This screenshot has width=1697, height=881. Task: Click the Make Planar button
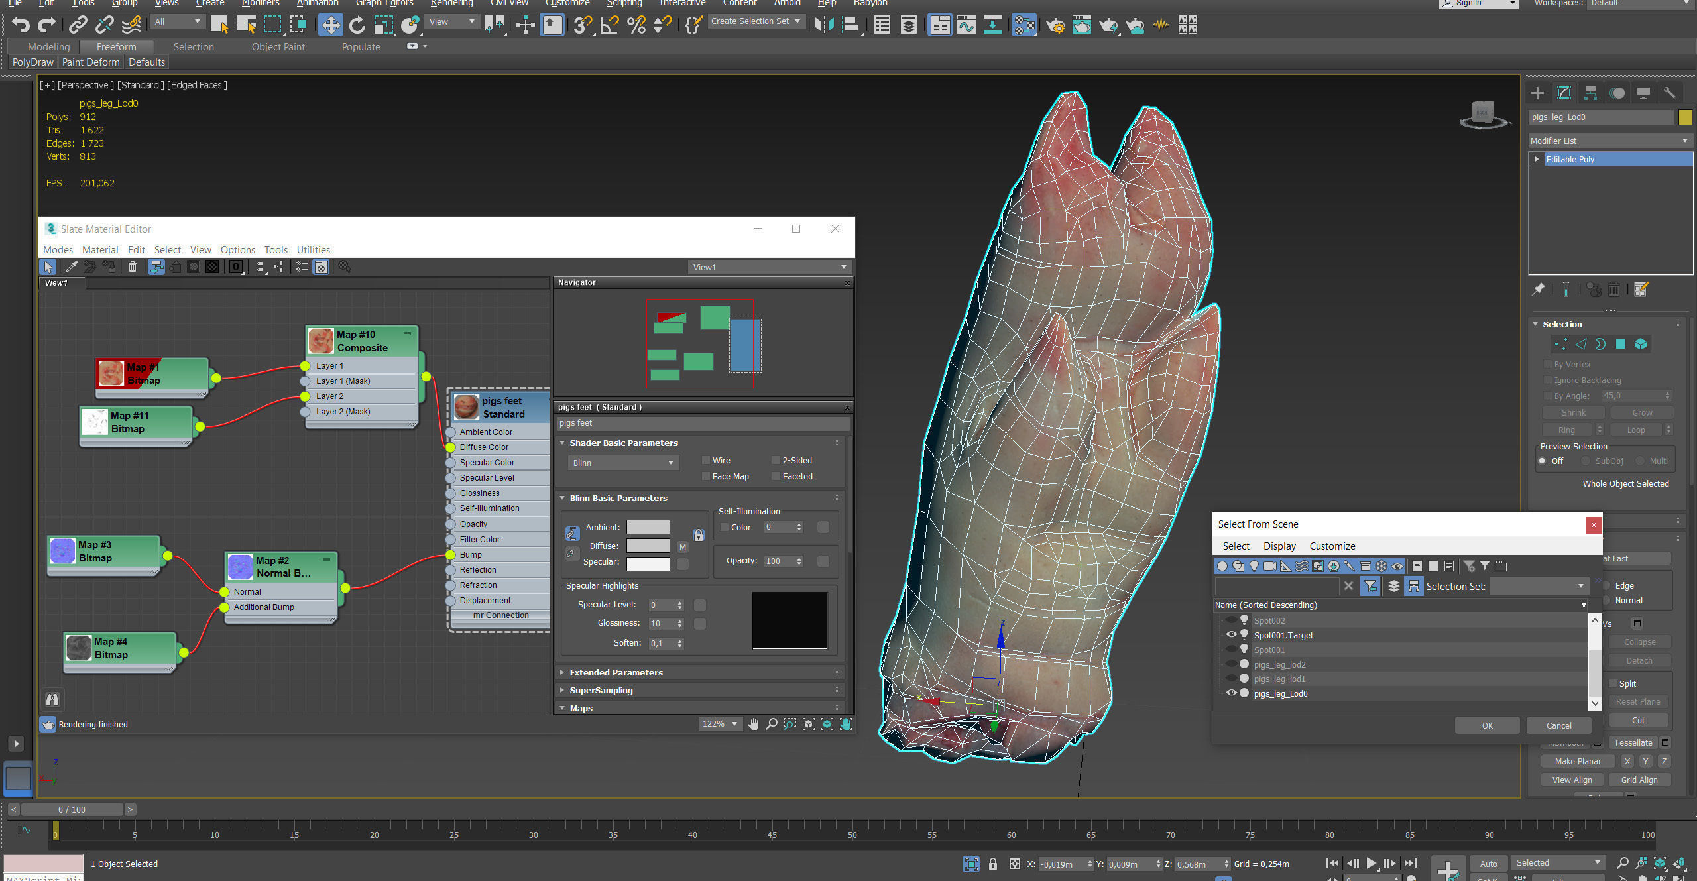coord(1578,761)
